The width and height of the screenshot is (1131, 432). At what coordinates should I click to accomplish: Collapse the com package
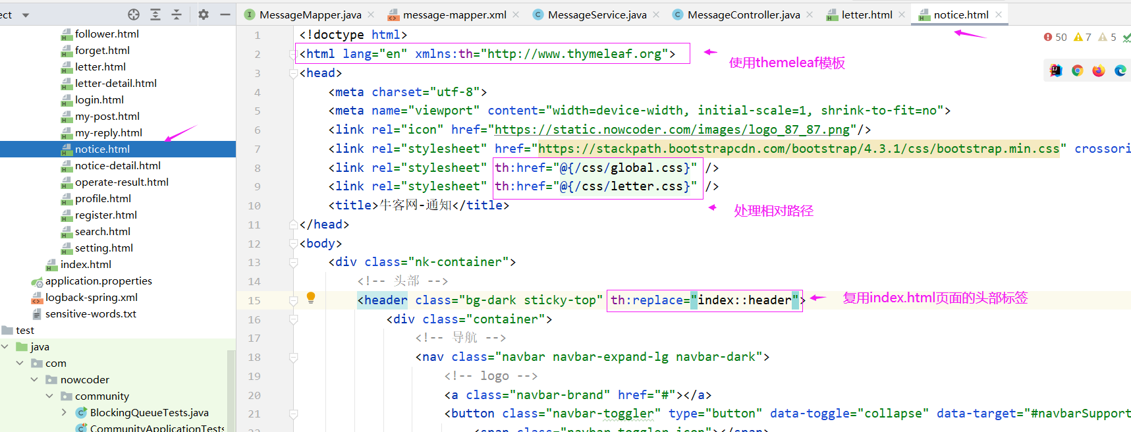(x=20, y=363)
